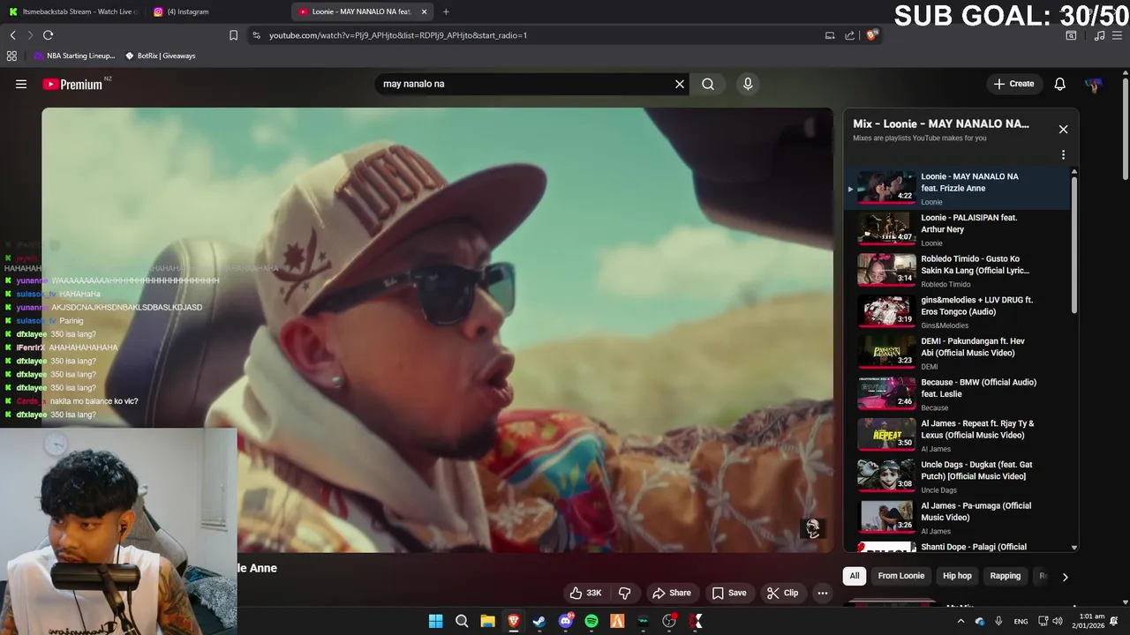This screenshot has width=1130, height=635.
Task: Open Discord from the taskbar
Action: [566, 621]
